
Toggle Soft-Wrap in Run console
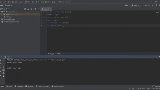coord(3,67)
